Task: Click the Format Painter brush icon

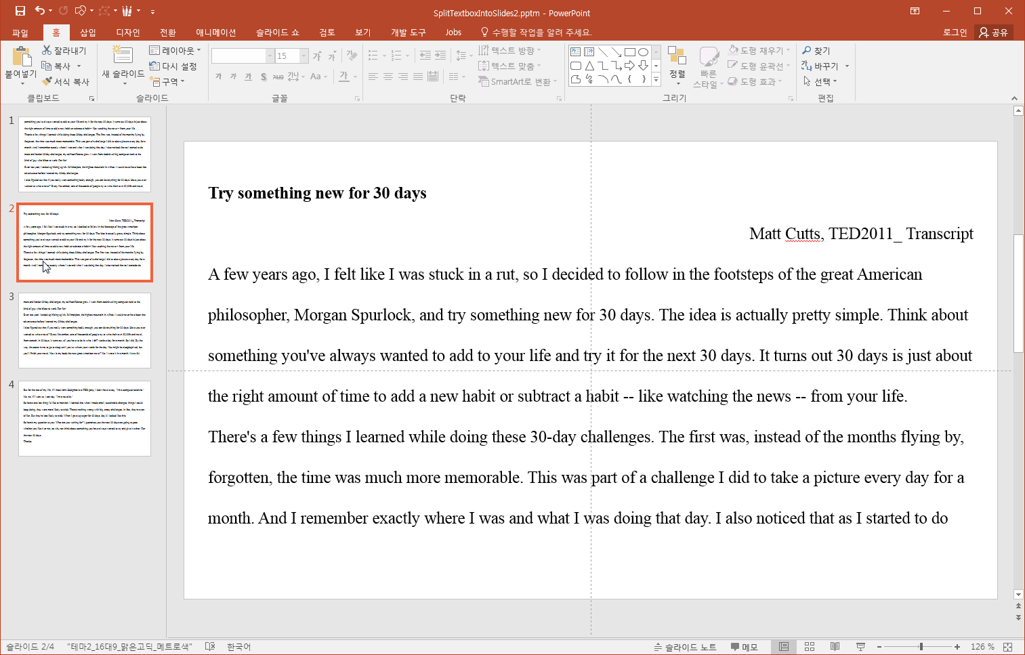Action: click(x=47, y=81)
